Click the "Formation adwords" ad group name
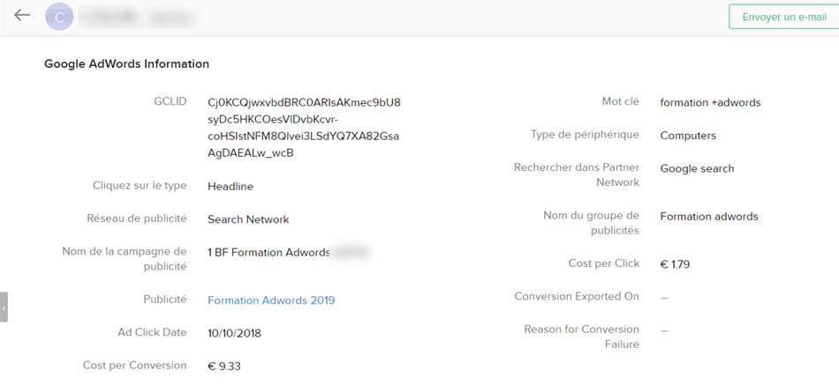 pos(709,217)
